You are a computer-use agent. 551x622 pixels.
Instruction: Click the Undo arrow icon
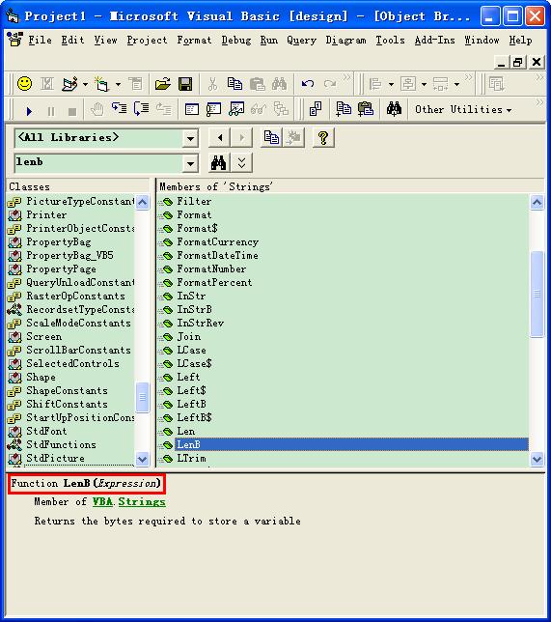pyautogui.click(x=307, y=84)
